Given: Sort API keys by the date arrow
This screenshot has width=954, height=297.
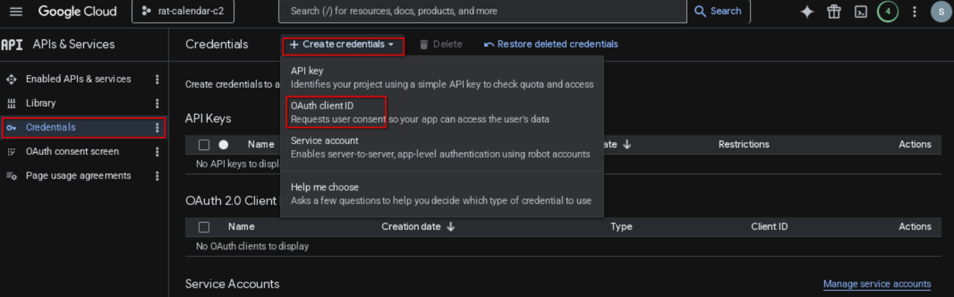Looking at the screenshot, I should point(627,144).
